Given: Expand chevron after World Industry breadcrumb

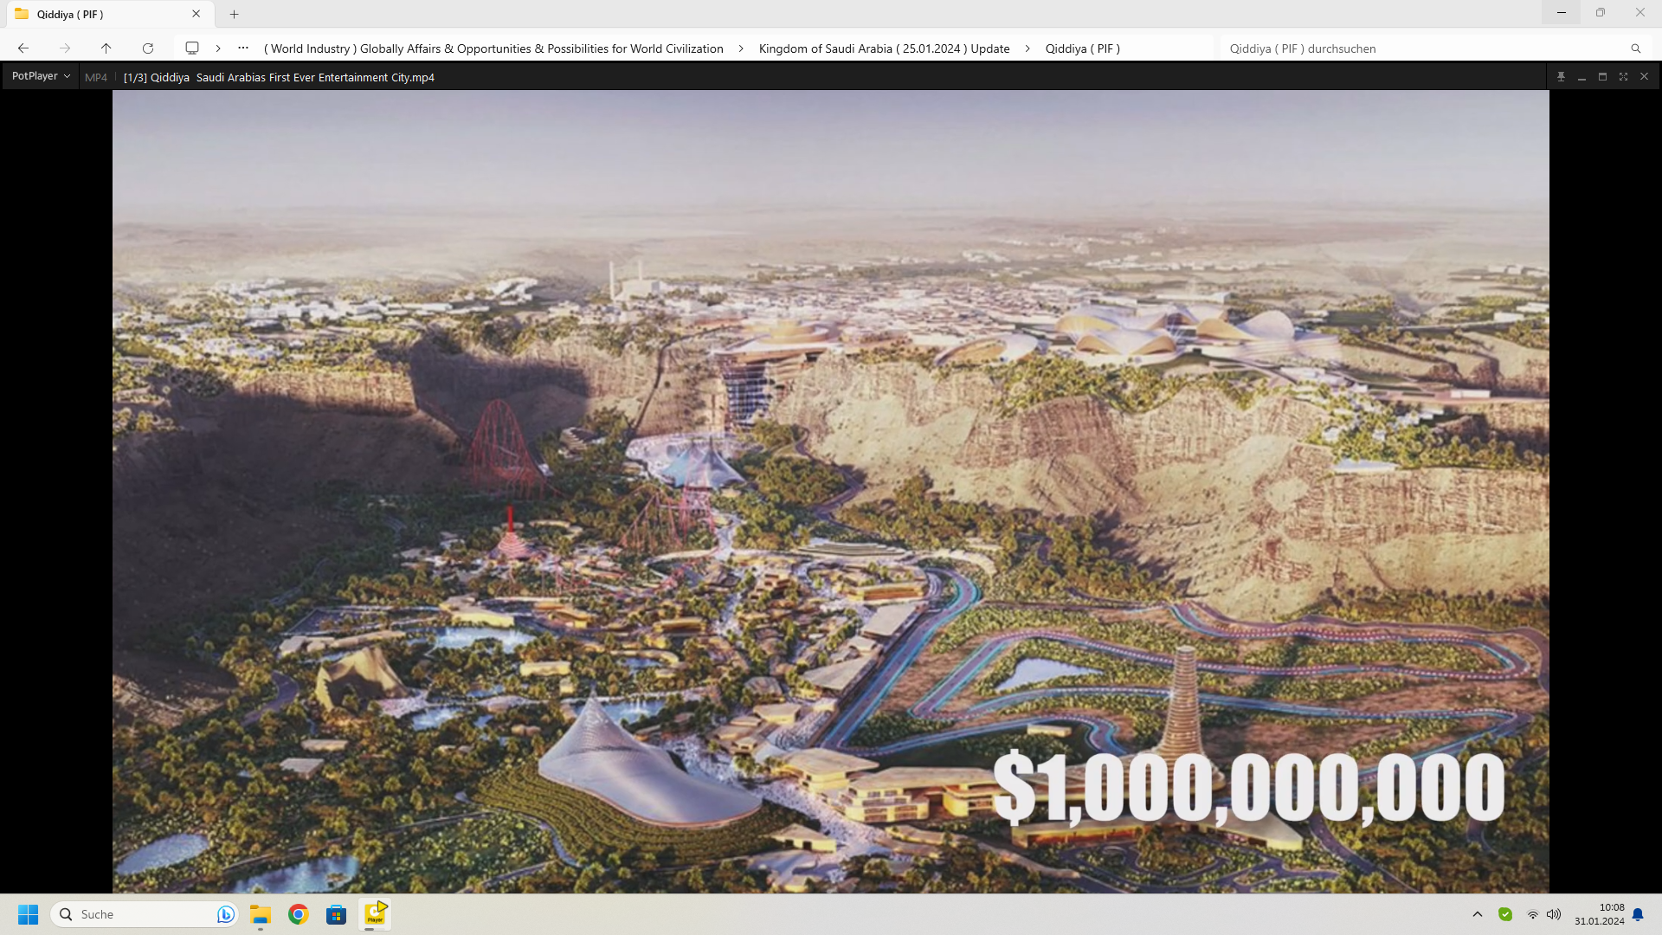Looking at the screenshot, I should click(741, 48).
